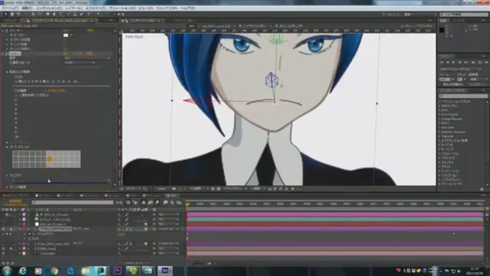Click the RAM preview button
The height and width of the screenshot is (276, 490).
(x=486, y=62)
